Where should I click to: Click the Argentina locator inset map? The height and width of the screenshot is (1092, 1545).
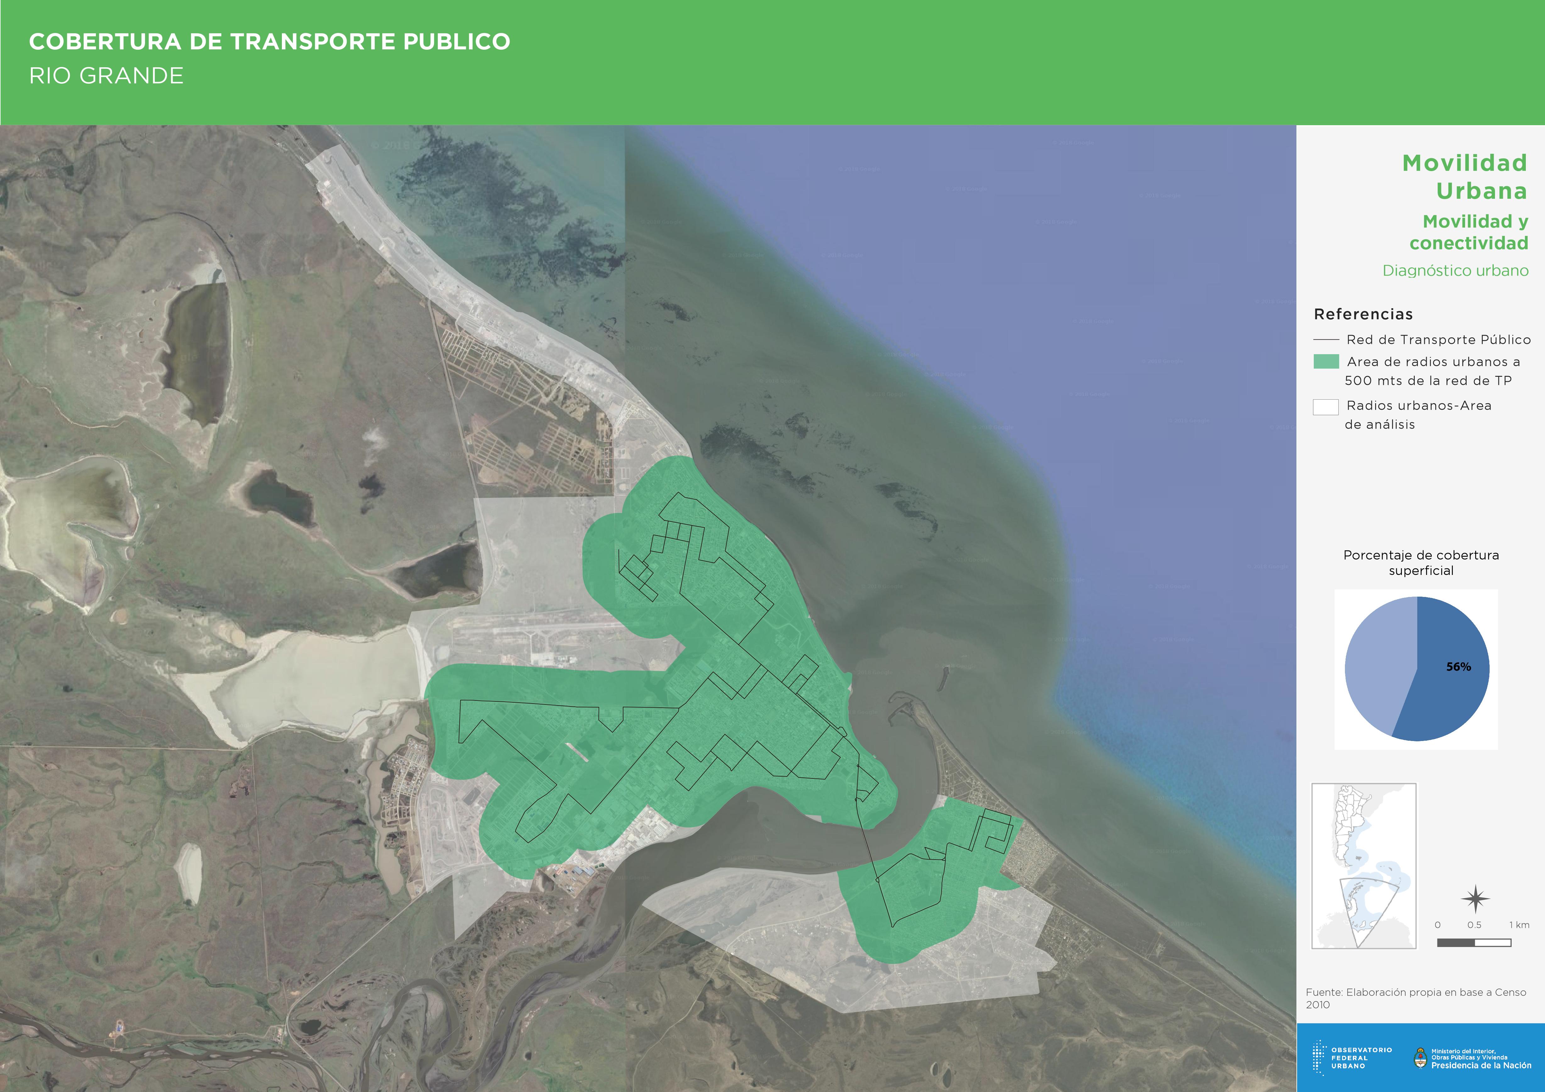pos(1364,866)
